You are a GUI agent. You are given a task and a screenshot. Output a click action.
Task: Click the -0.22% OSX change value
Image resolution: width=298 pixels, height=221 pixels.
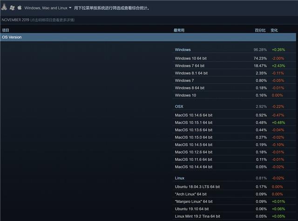coord(278,106)
